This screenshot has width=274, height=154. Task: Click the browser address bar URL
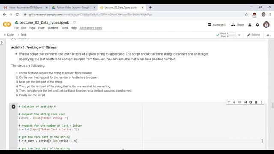pyautogui.click(x=90, y=15)
